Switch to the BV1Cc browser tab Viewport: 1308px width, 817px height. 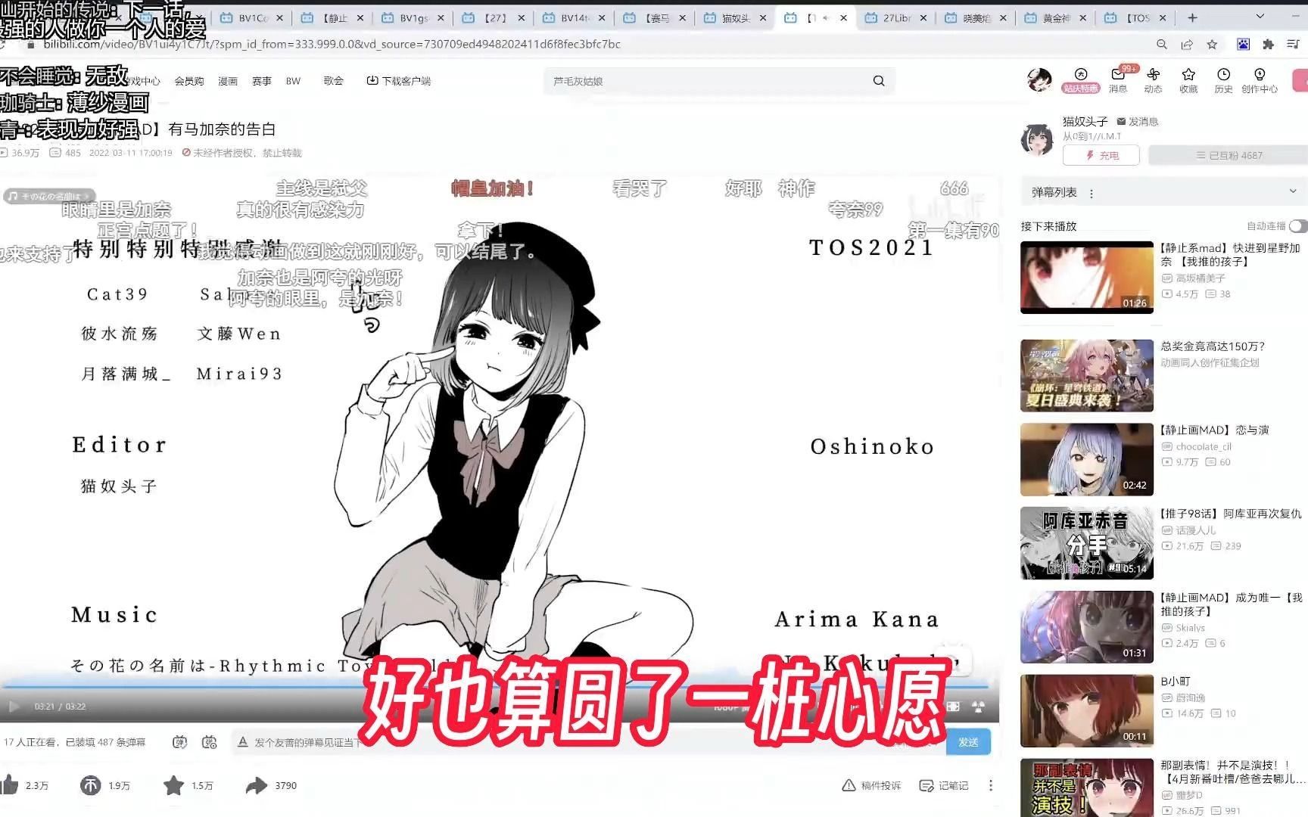coord(251,17)
